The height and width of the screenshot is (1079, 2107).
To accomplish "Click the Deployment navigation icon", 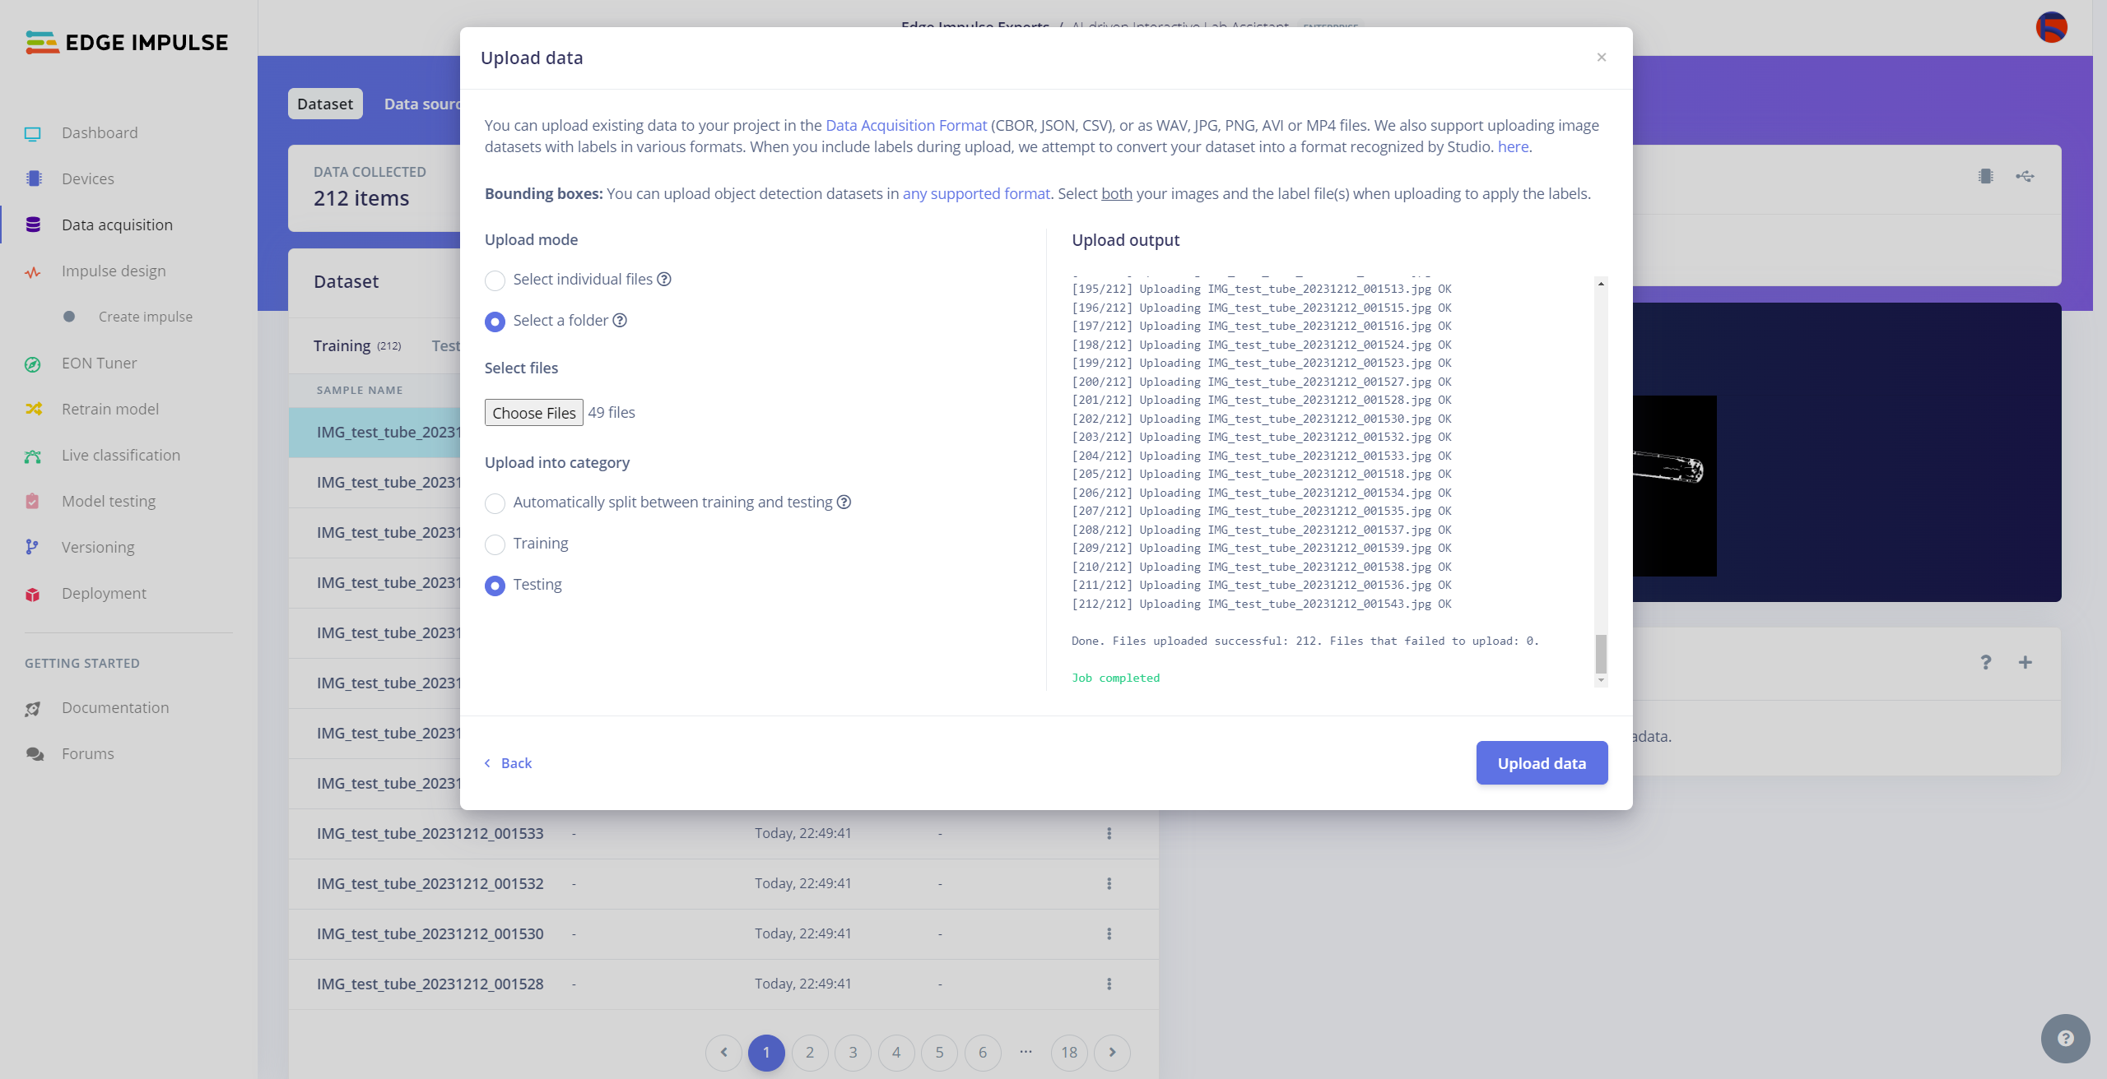I will 35,595.
